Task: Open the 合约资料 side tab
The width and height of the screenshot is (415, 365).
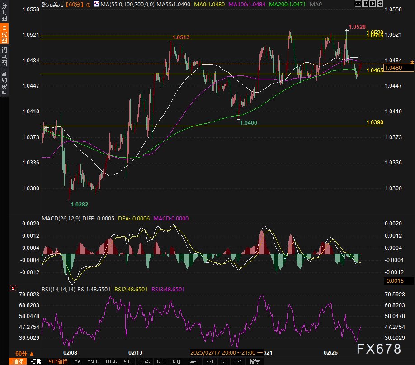Action: pos(4,83)
